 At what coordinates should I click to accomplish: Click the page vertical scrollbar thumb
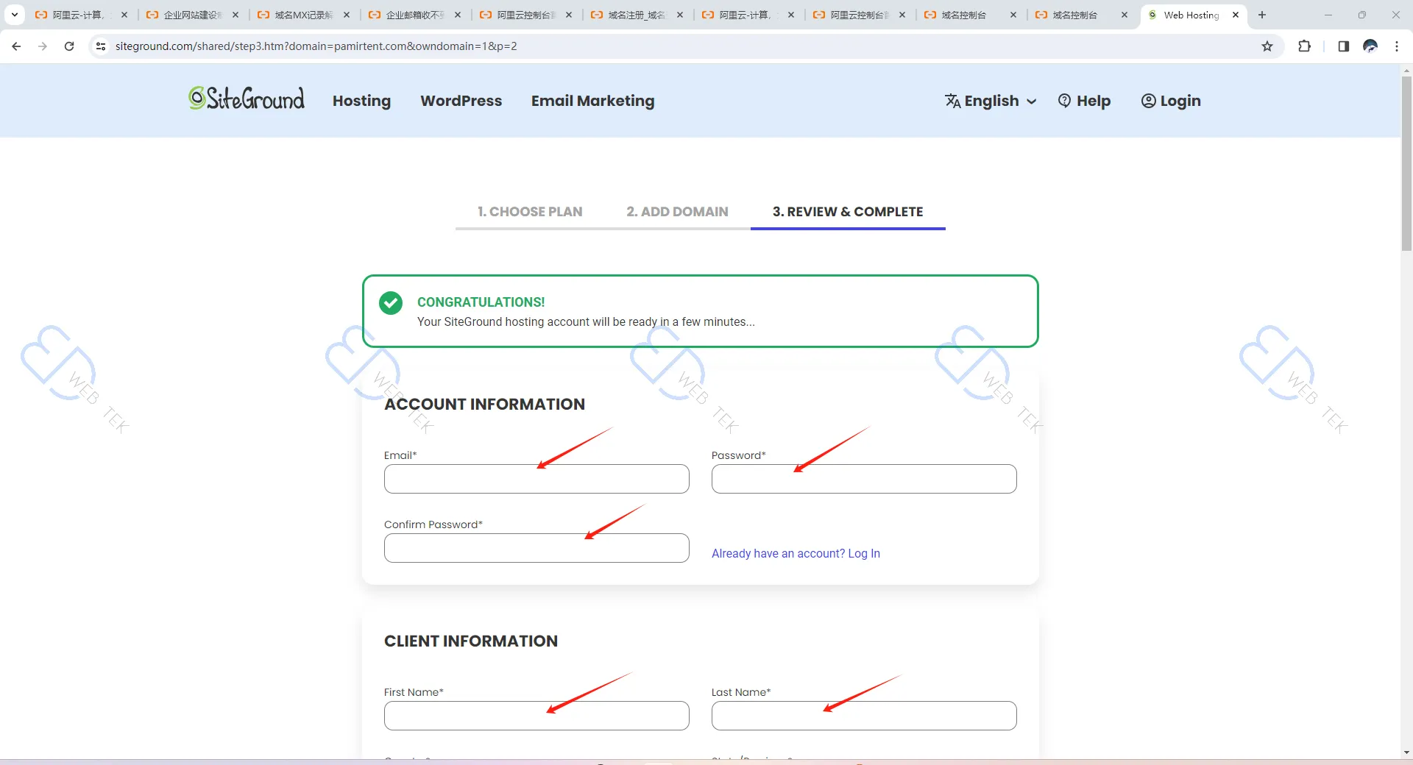[1406, 163]
